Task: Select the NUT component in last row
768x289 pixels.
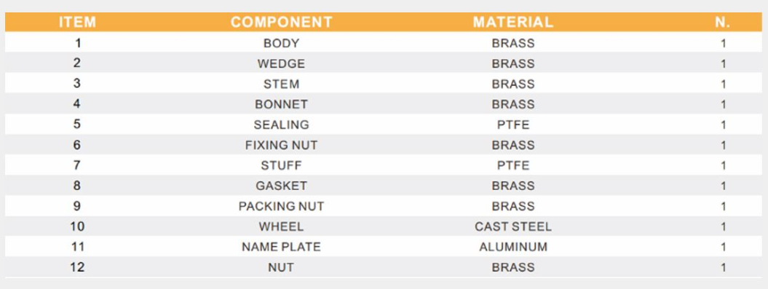Action: pyautogui.click(x=281, y=267)
